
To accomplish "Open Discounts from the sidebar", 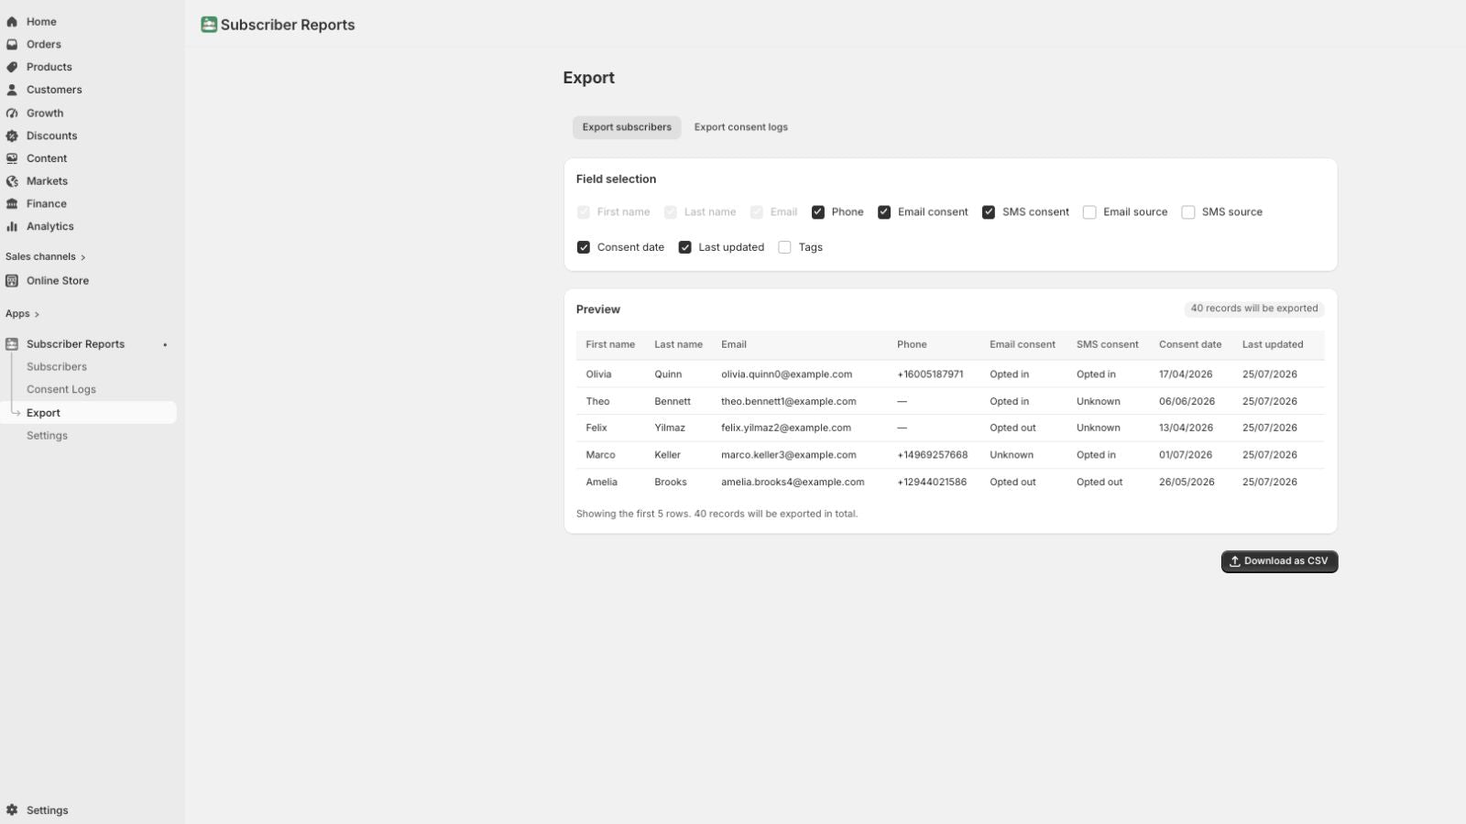I will [52, 136].
